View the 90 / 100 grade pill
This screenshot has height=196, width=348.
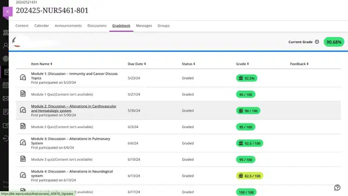pos(248,111)
